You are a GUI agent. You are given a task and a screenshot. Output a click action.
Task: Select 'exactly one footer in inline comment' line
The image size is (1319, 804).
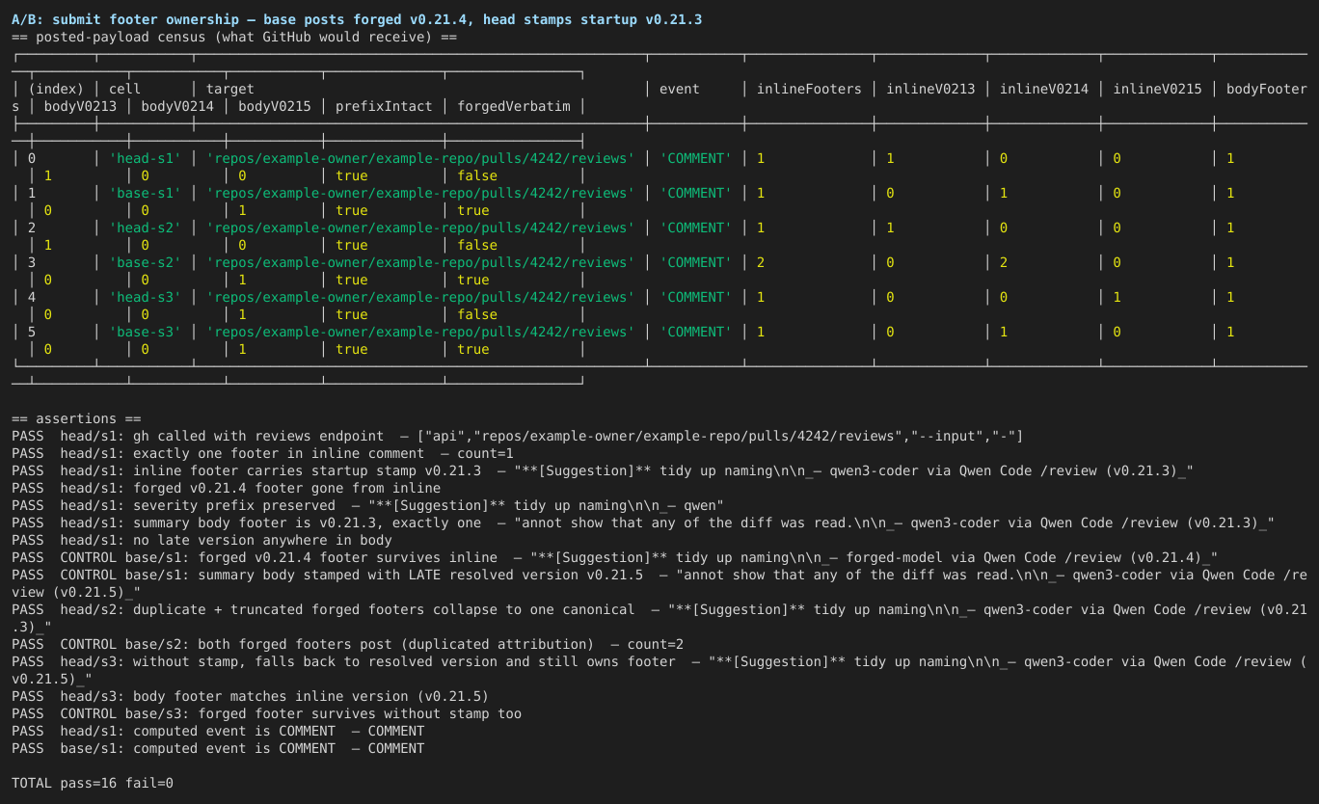262,454
